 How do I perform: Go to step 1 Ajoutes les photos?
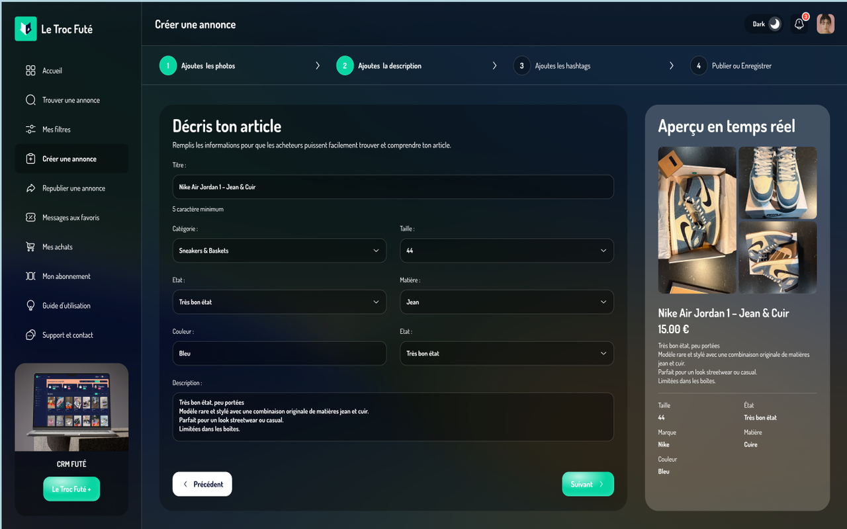pos(197,65)
